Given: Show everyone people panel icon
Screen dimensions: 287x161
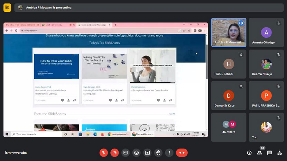Looking at the screenshot, I should (259, 153).
